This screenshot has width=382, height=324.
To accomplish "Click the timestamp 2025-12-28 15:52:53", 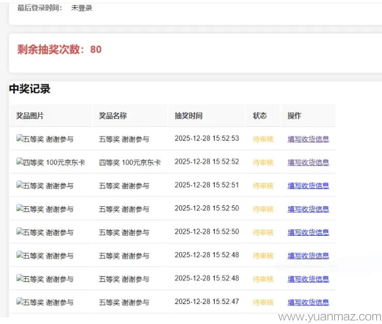I will tap(207, 138).
